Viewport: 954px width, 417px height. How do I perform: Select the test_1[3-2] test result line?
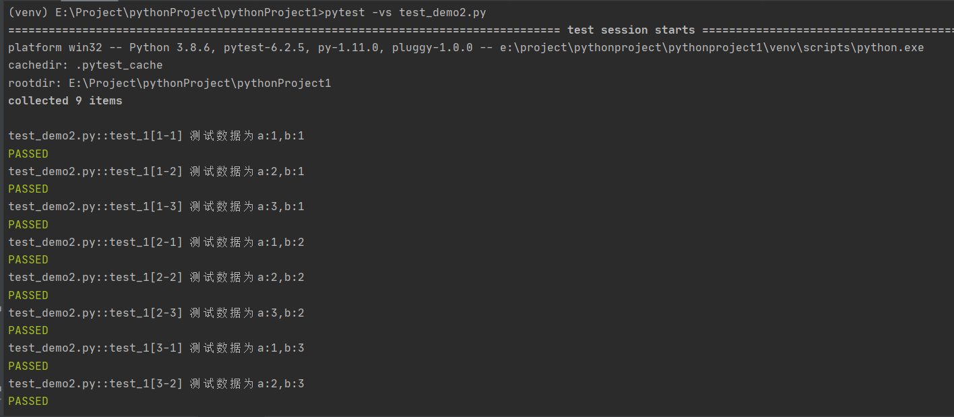tap(156, 383)
